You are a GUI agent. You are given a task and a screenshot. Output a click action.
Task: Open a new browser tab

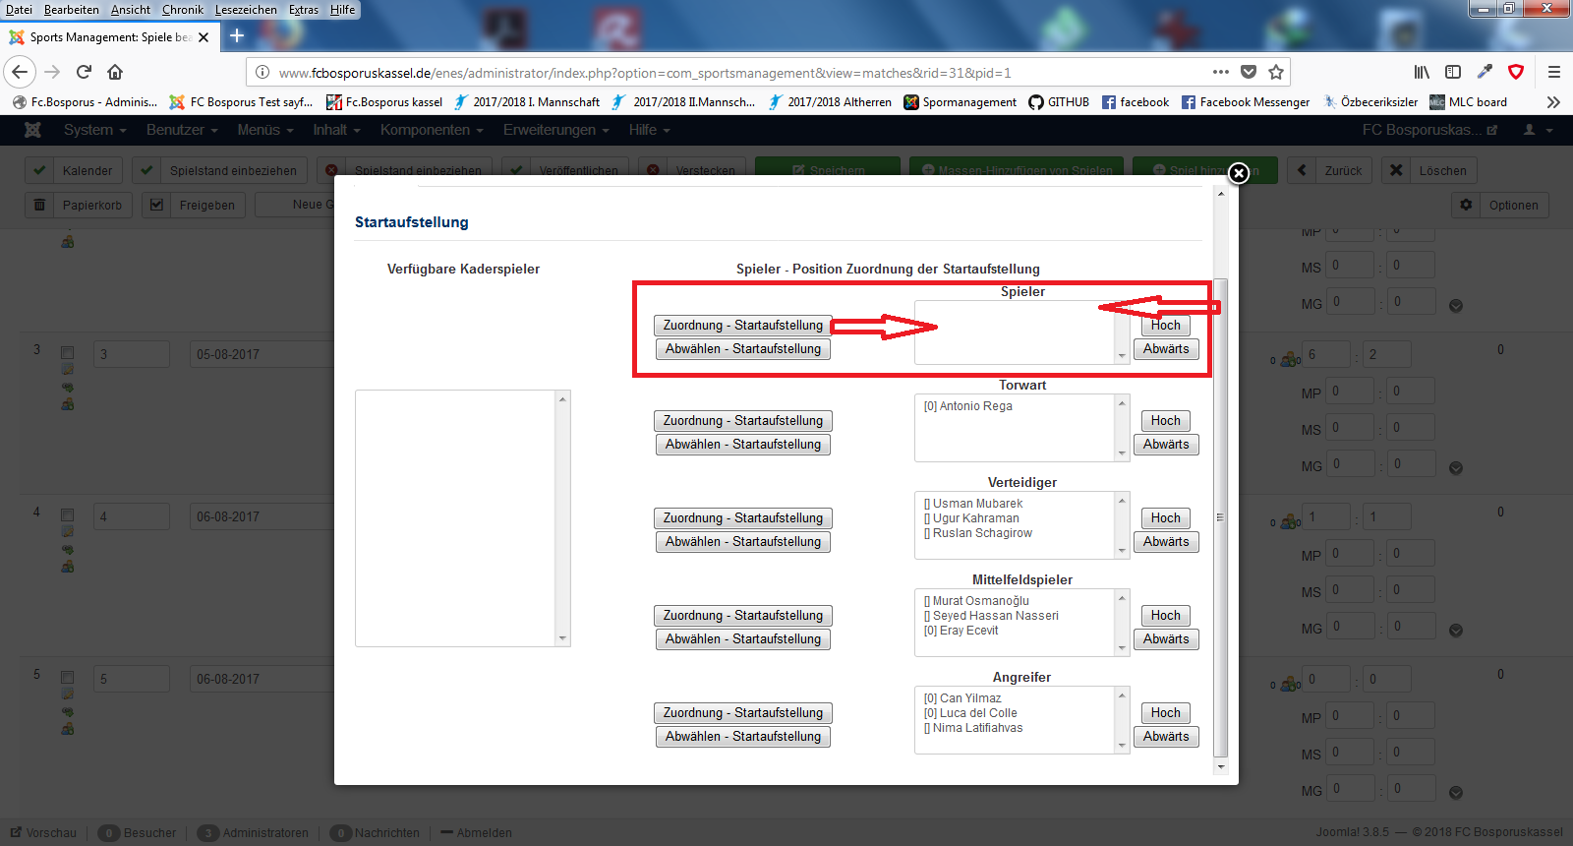(x=237, y=36)
